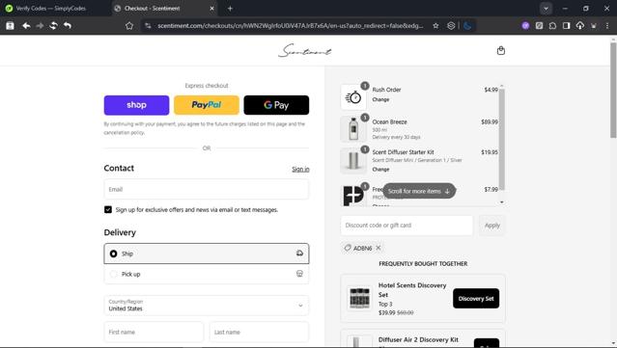The width and height of the screenshot is (617, 348).
Task: Open the home icon in browser toolbar
Action: [x=129, y=25]
